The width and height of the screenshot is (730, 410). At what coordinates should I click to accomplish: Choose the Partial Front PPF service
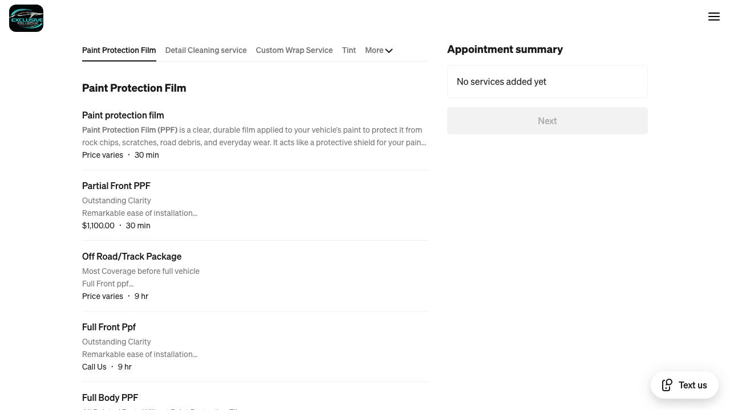[116, 186]
